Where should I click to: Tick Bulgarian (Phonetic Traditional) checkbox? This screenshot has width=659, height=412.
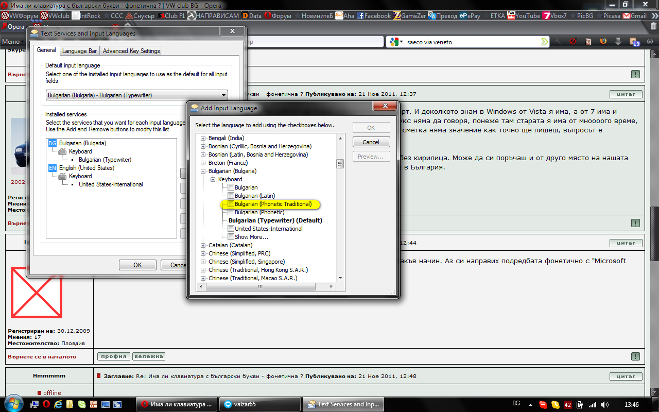[x=231, y=204]
